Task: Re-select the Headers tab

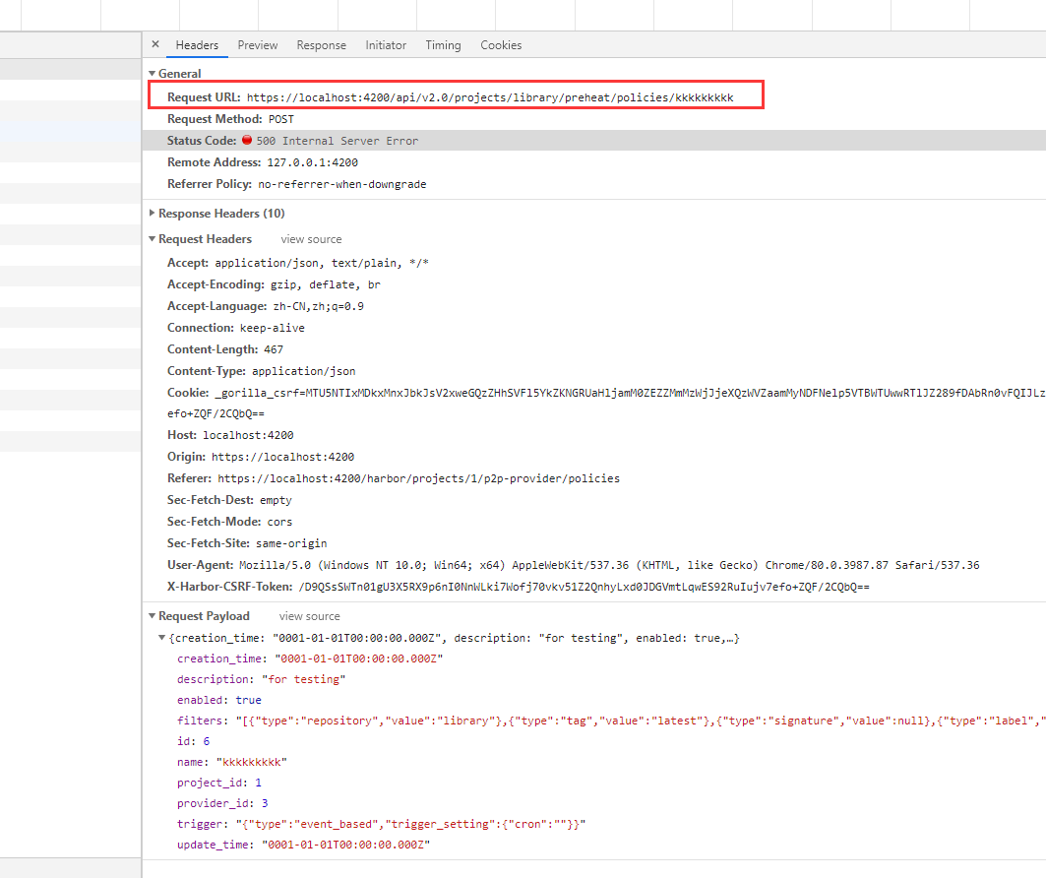Action: click(x=197, y=44)
